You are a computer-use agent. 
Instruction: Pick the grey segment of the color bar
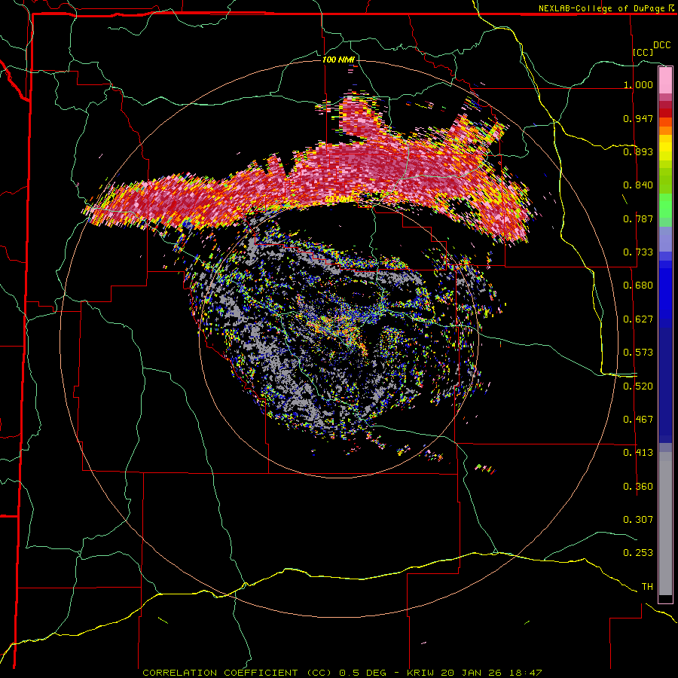point(665,524)
